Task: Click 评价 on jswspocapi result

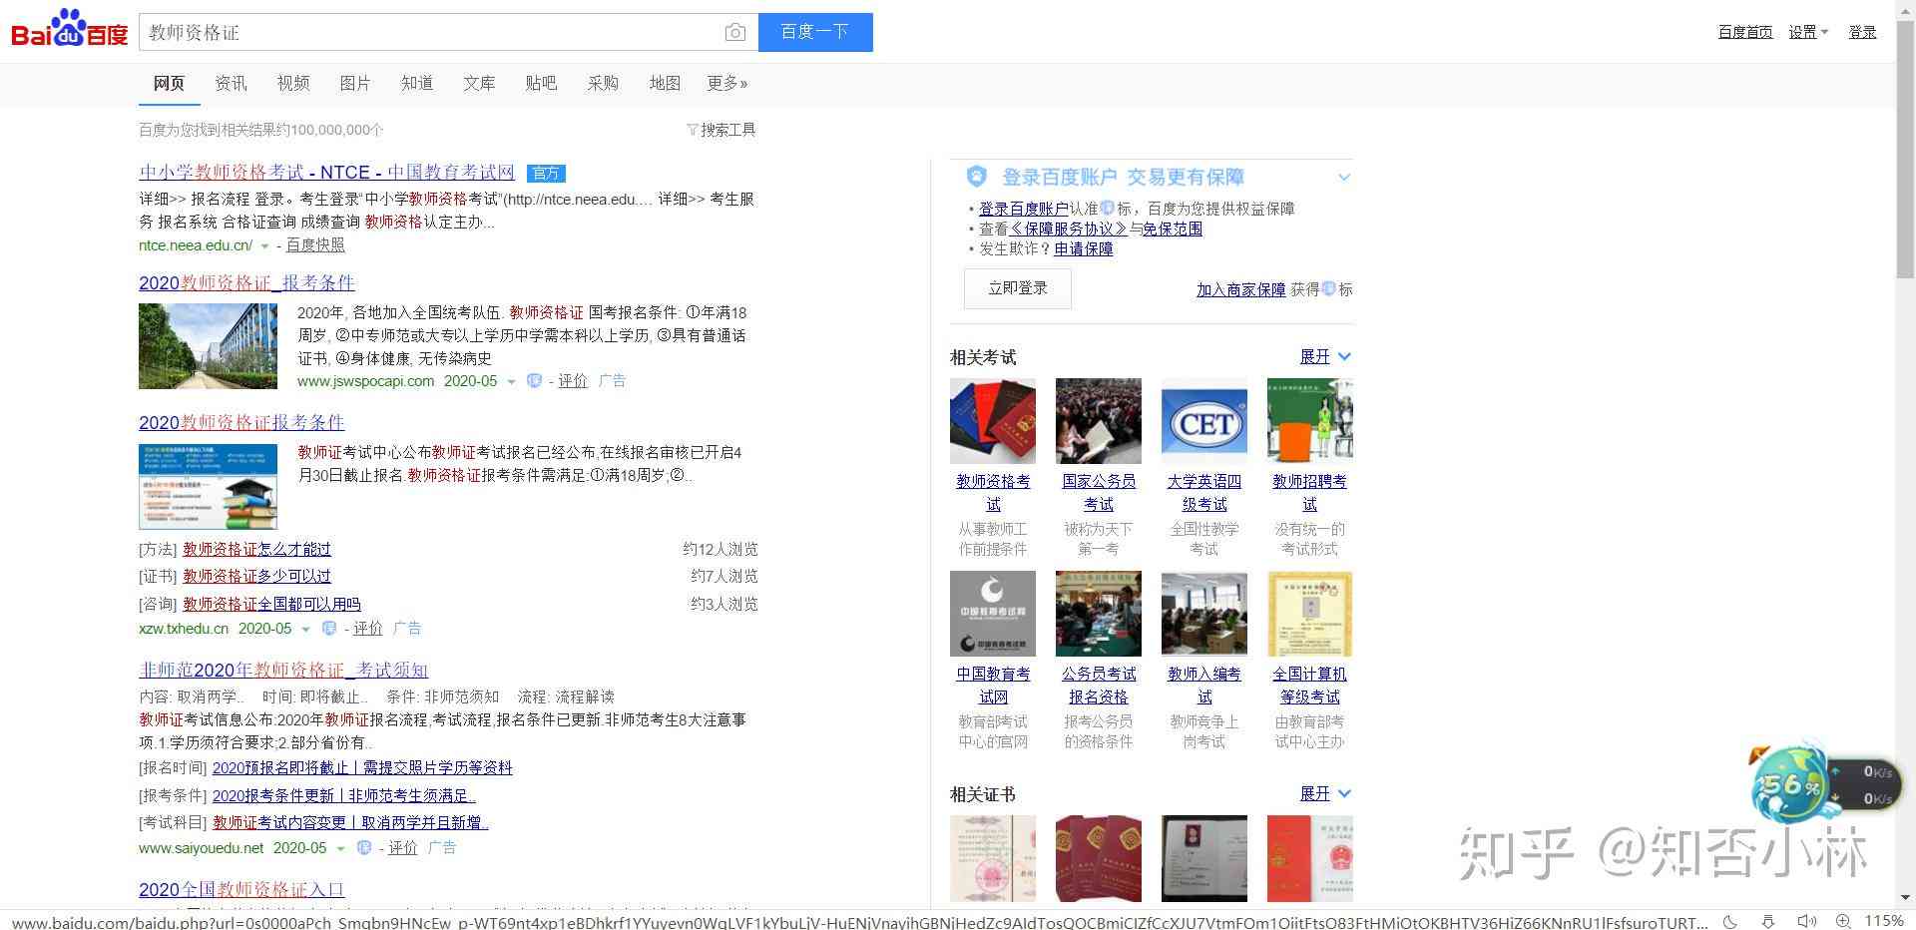Action: point(573,380)
